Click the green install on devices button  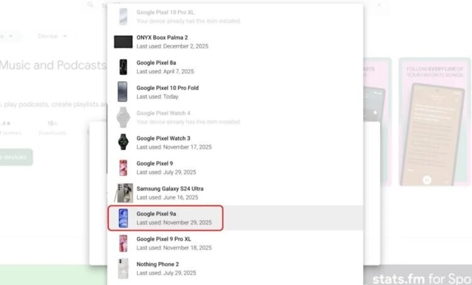15,157
